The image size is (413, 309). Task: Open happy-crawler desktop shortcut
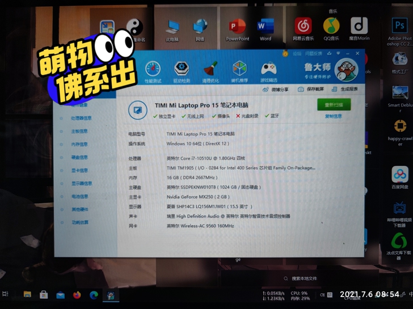coord(400,132)
